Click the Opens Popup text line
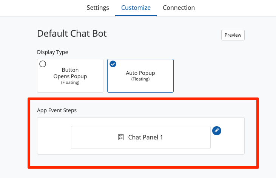This screenshot has height=178, width=276. [70, 76]
